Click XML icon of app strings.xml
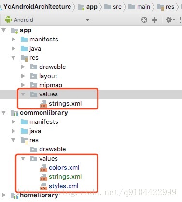This screenshot has height=202, width=182. point(43,104)
